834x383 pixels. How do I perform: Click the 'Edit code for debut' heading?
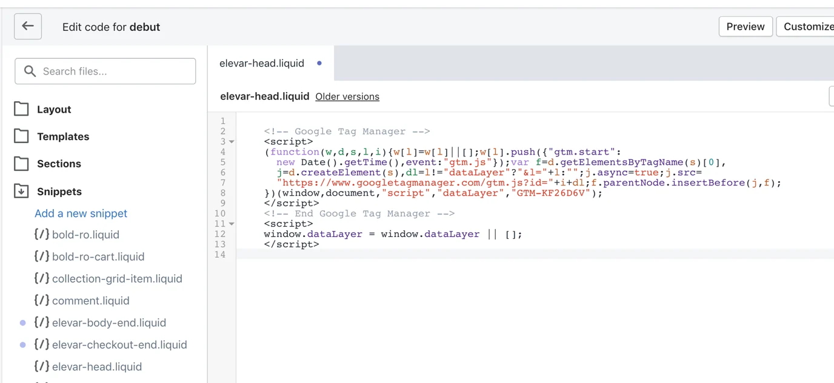click(x=112, y=27)
